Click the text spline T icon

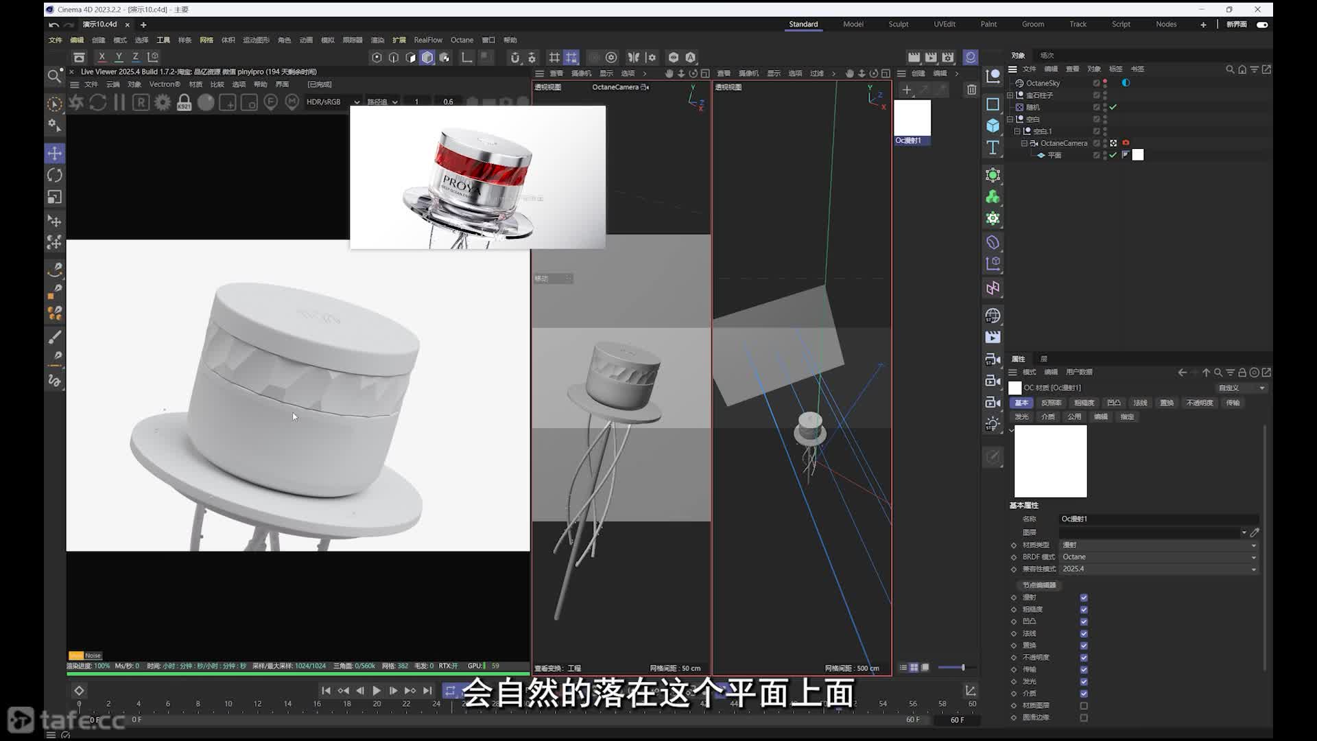[993, 148]
